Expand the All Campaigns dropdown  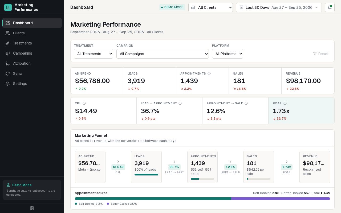pyautogui.click(x=163, y=54)
